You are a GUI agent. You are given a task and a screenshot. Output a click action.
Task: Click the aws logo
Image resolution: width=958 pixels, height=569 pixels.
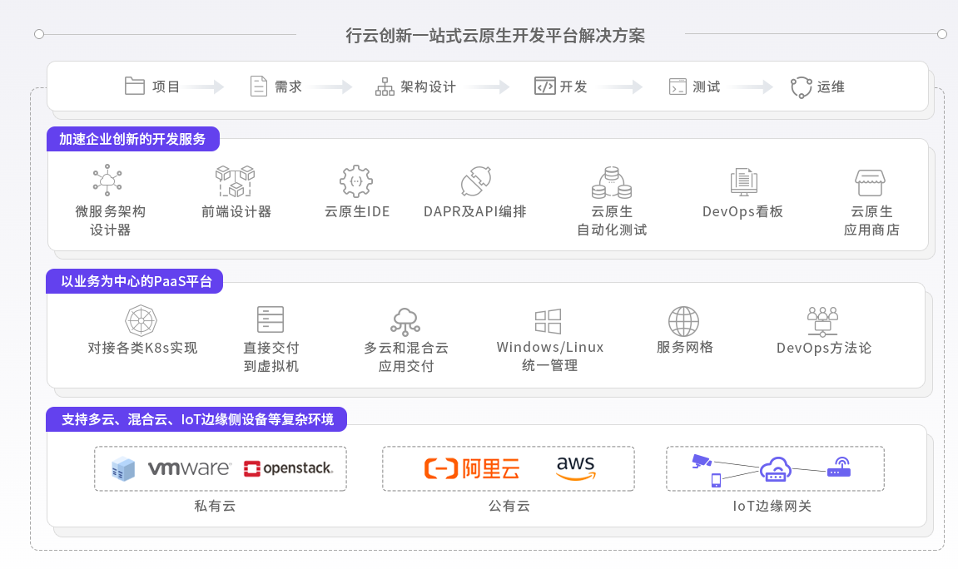click(573, 468)
